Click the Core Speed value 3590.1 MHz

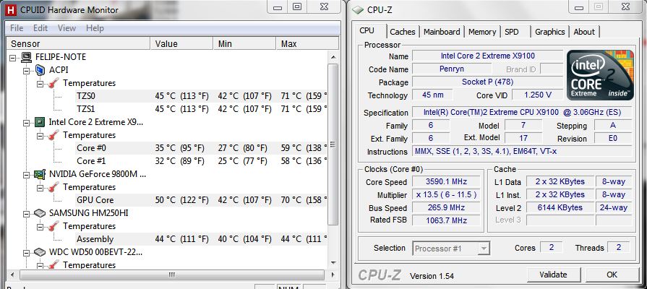click(446, 182)
